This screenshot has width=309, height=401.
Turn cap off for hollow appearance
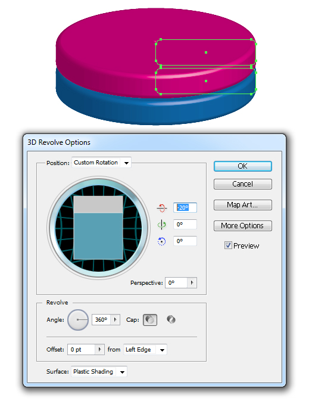tap(171, 319)
